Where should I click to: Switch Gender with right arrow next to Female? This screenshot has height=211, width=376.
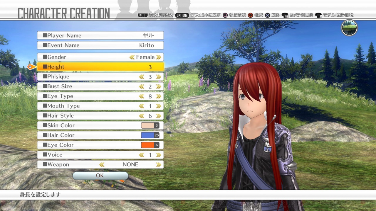point(159,57)
